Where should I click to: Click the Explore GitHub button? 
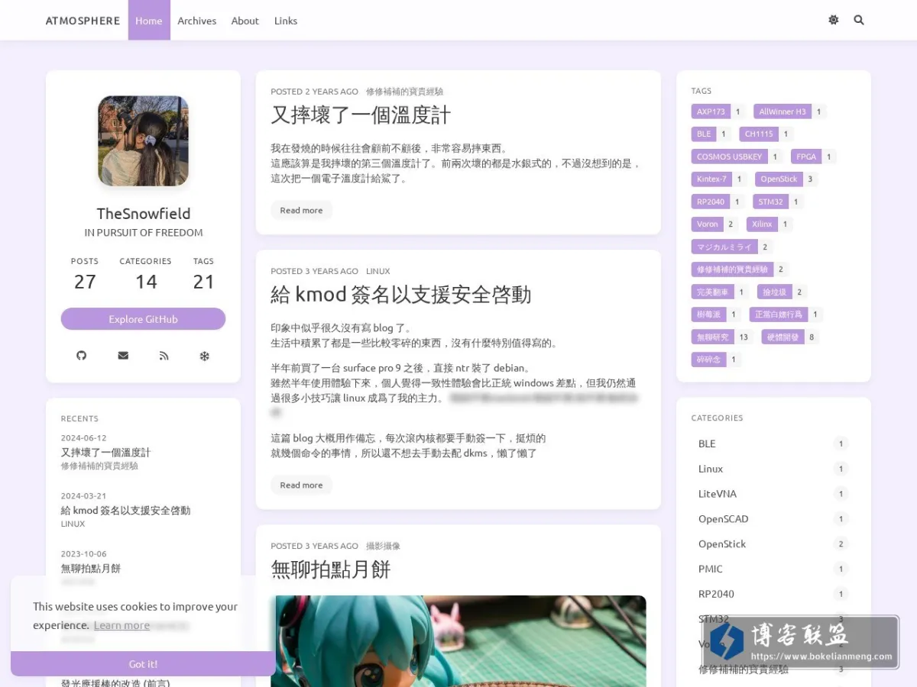[143, 319]
